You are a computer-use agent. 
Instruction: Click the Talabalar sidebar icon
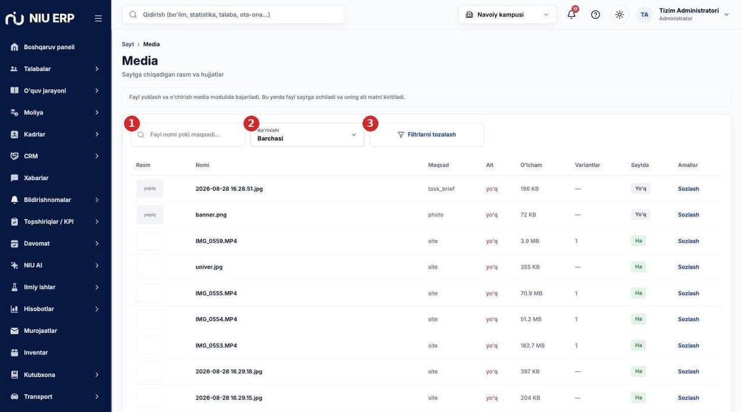click(14, 69)
